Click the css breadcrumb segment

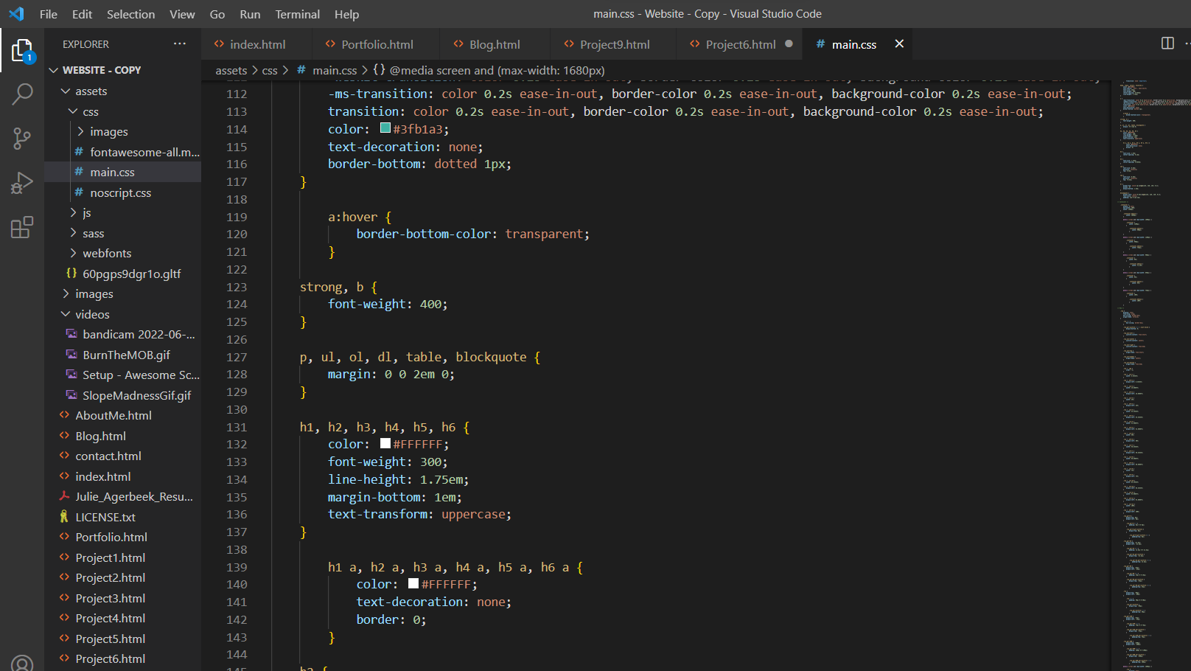pos(270,70)
